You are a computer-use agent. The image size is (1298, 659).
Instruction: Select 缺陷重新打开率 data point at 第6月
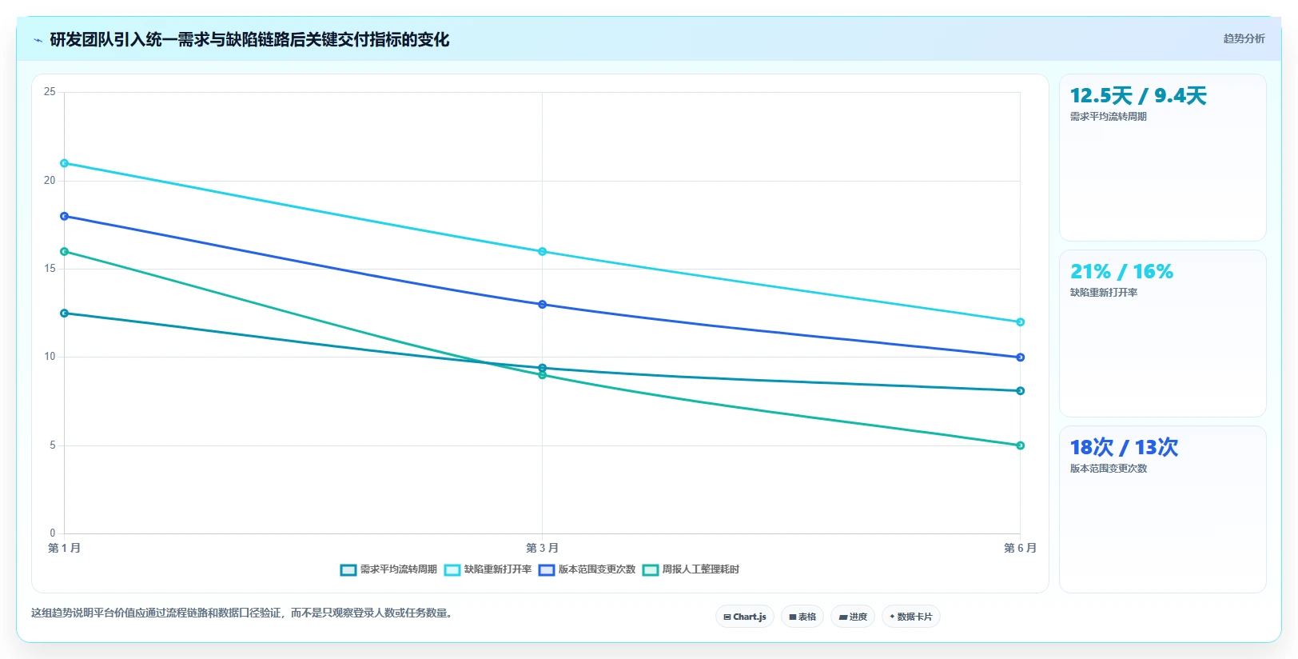[x=1021, y=322]
